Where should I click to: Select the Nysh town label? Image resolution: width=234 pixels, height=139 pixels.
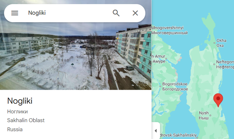204,115
